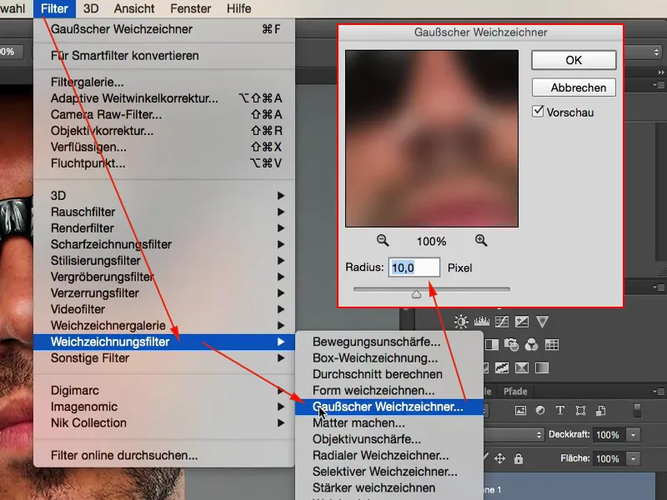
Task: Filter layers by smart objects icon
Action: point(600,411)
